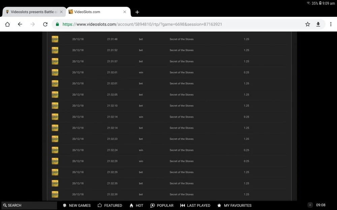Click 'win' in the 21:32:24 row
This screenshot has height=210, width=337.
tap(141, 150)
